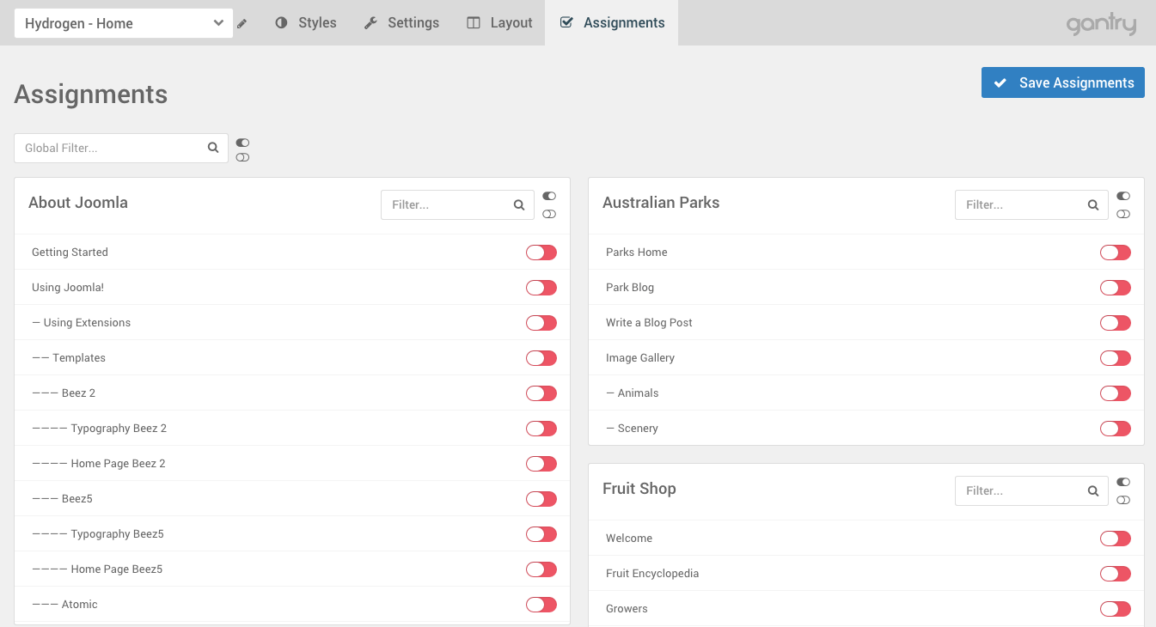Turn on the Fruit Encyclopedia toggle
This screenshot has height=627, width=1156.
point(1116,574)
